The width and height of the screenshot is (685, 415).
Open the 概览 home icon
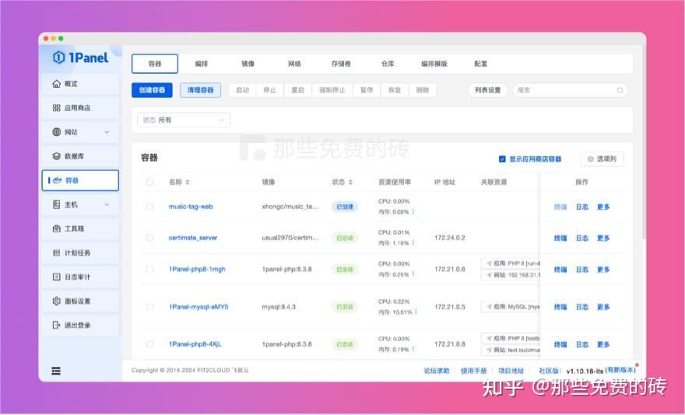(56, 84)
